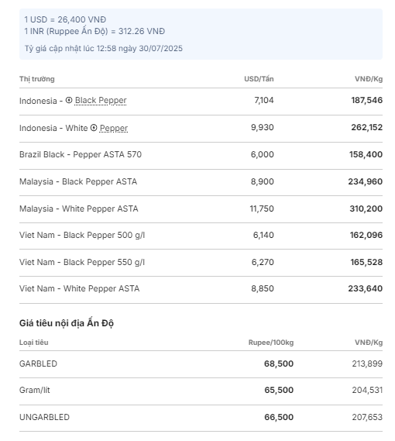Select the UNGARBLED pepper row
Viewport: 395px width, 441px height.
[x=201, y=418]
